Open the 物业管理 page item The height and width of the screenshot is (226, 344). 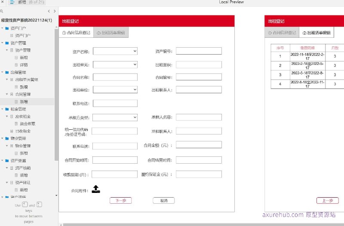tap(23, 146)
